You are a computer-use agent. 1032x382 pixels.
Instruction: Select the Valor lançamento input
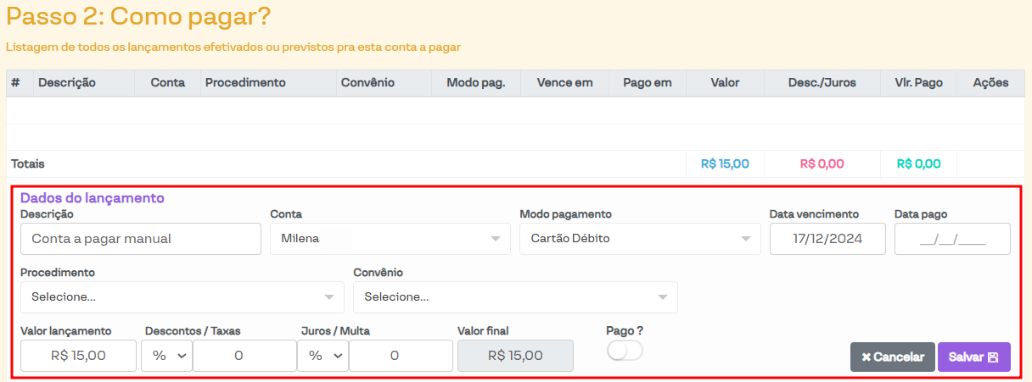(79, 357)
